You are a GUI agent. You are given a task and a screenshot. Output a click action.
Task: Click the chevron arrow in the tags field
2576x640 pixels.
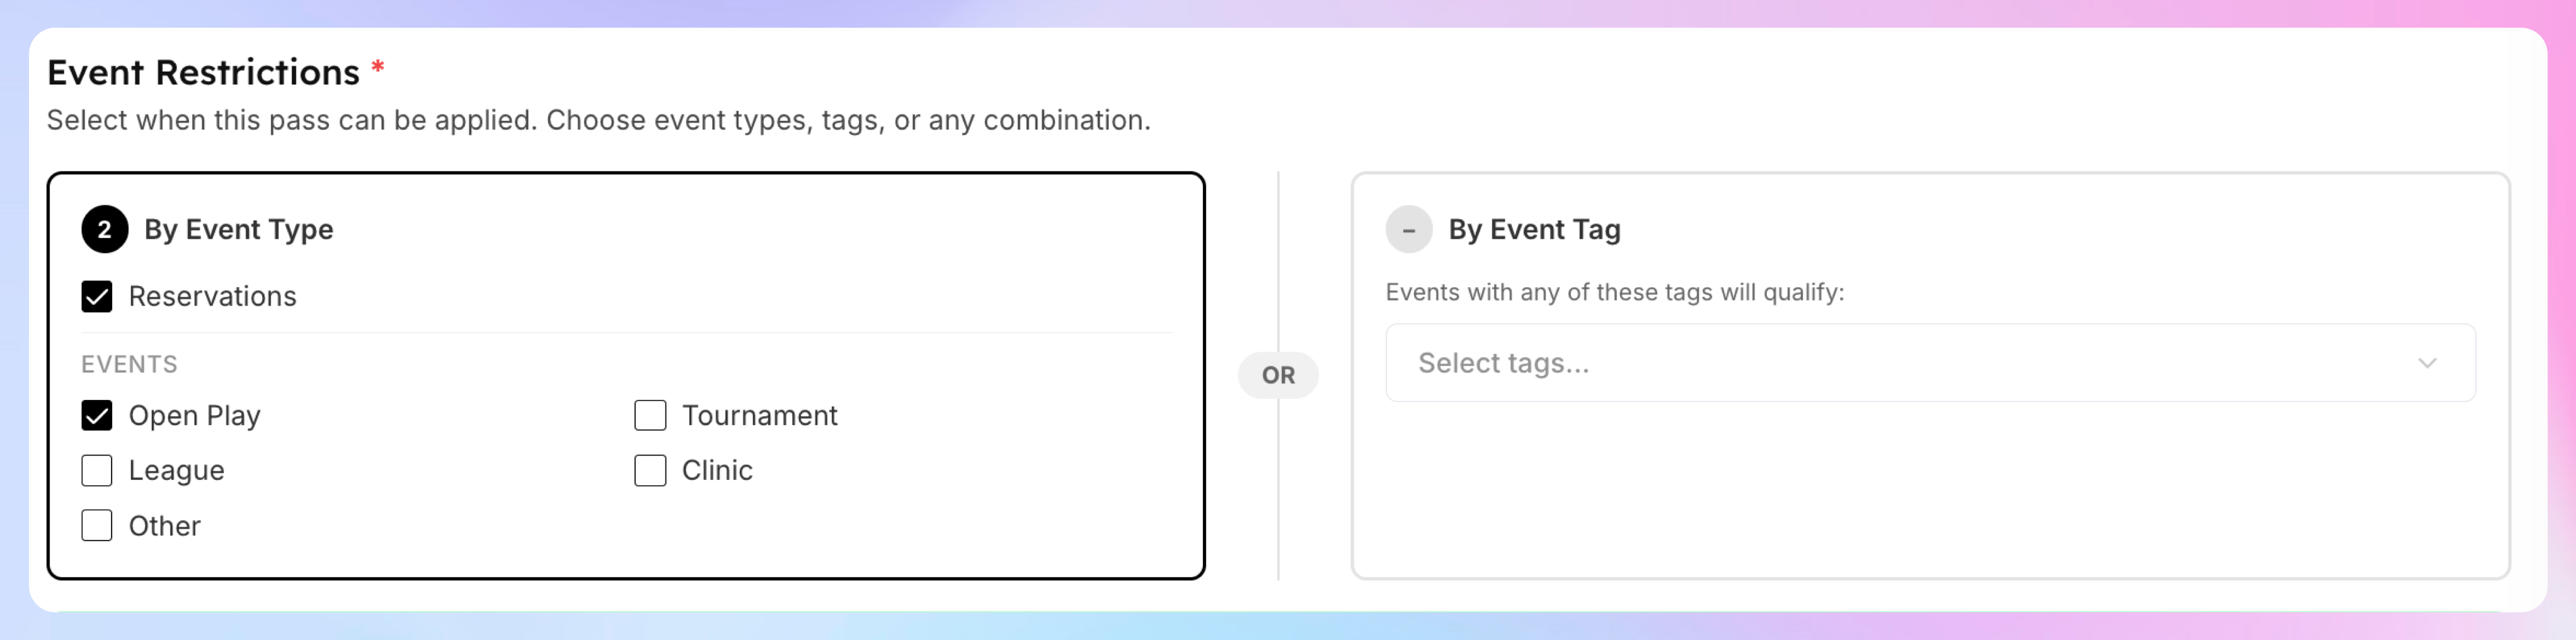coord(2427,363)
